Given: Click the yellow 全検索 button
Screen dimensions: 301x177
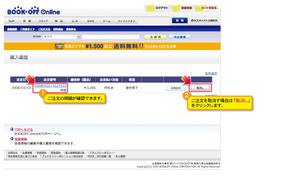Looking at the screenshot, I should coord(155,37).
